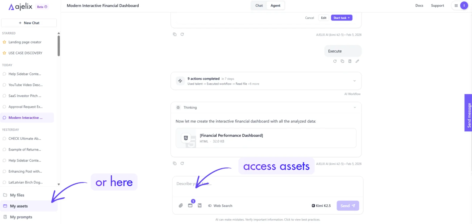Unstar the Landing page creator chat

click(x=4, y=42)
